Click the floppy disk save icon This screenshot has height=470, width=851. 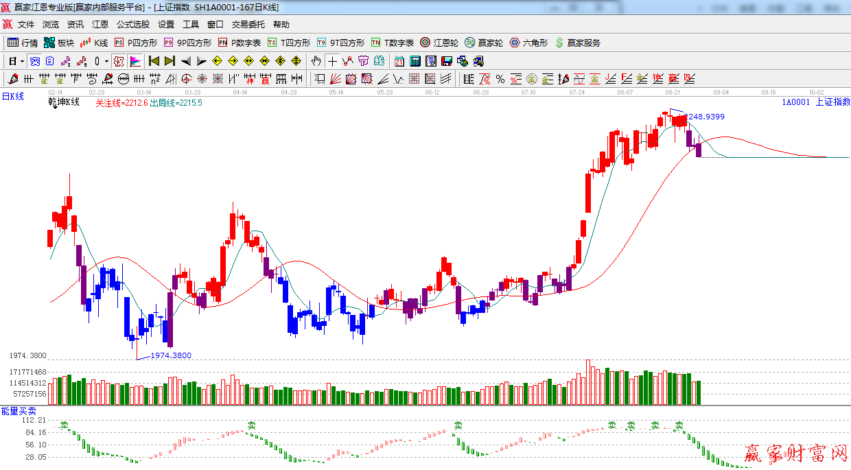[x=446, y=61]
